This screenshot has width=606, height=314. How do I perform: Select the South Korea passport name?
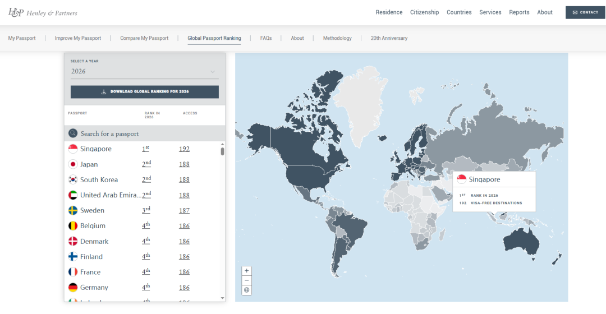click(x=99, y=179)
